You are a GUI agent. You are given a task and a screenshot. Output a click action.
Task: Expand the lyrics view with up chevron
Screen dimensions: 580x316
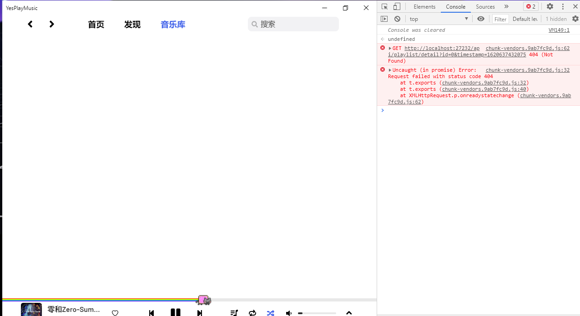point(349,313)
